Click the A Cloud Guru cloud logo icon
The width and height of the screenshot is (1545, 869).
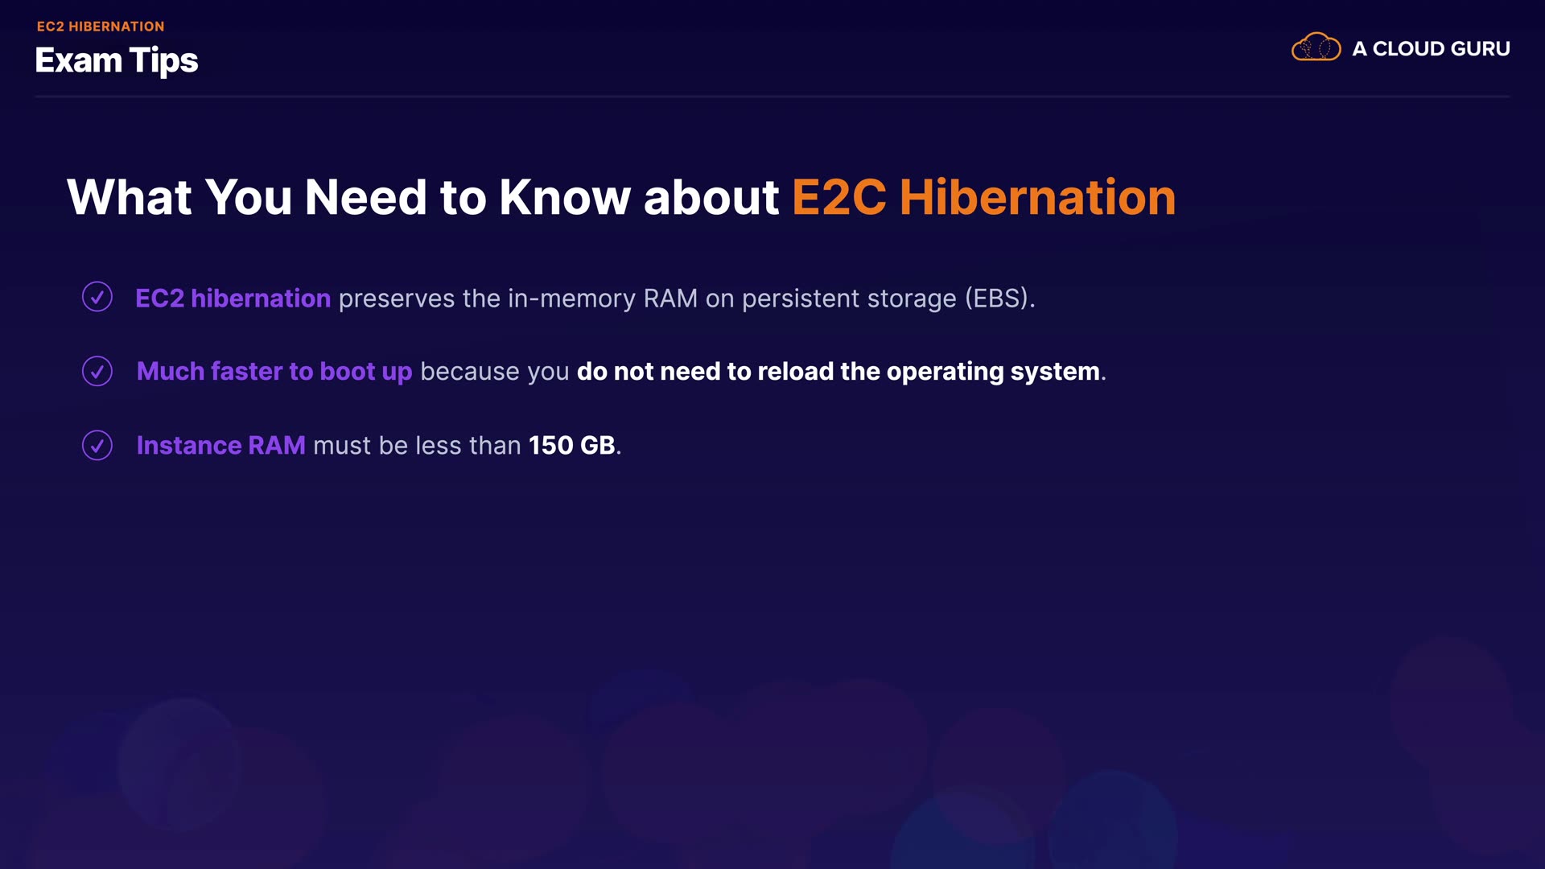tap(1316, 47)
